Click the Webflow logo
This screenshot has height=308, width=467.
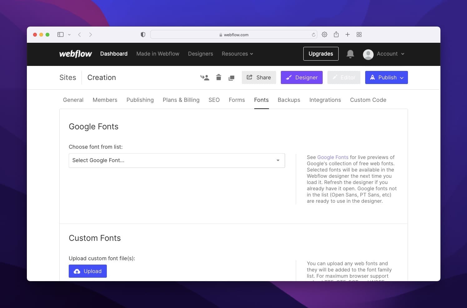click(x=76, y=54)
